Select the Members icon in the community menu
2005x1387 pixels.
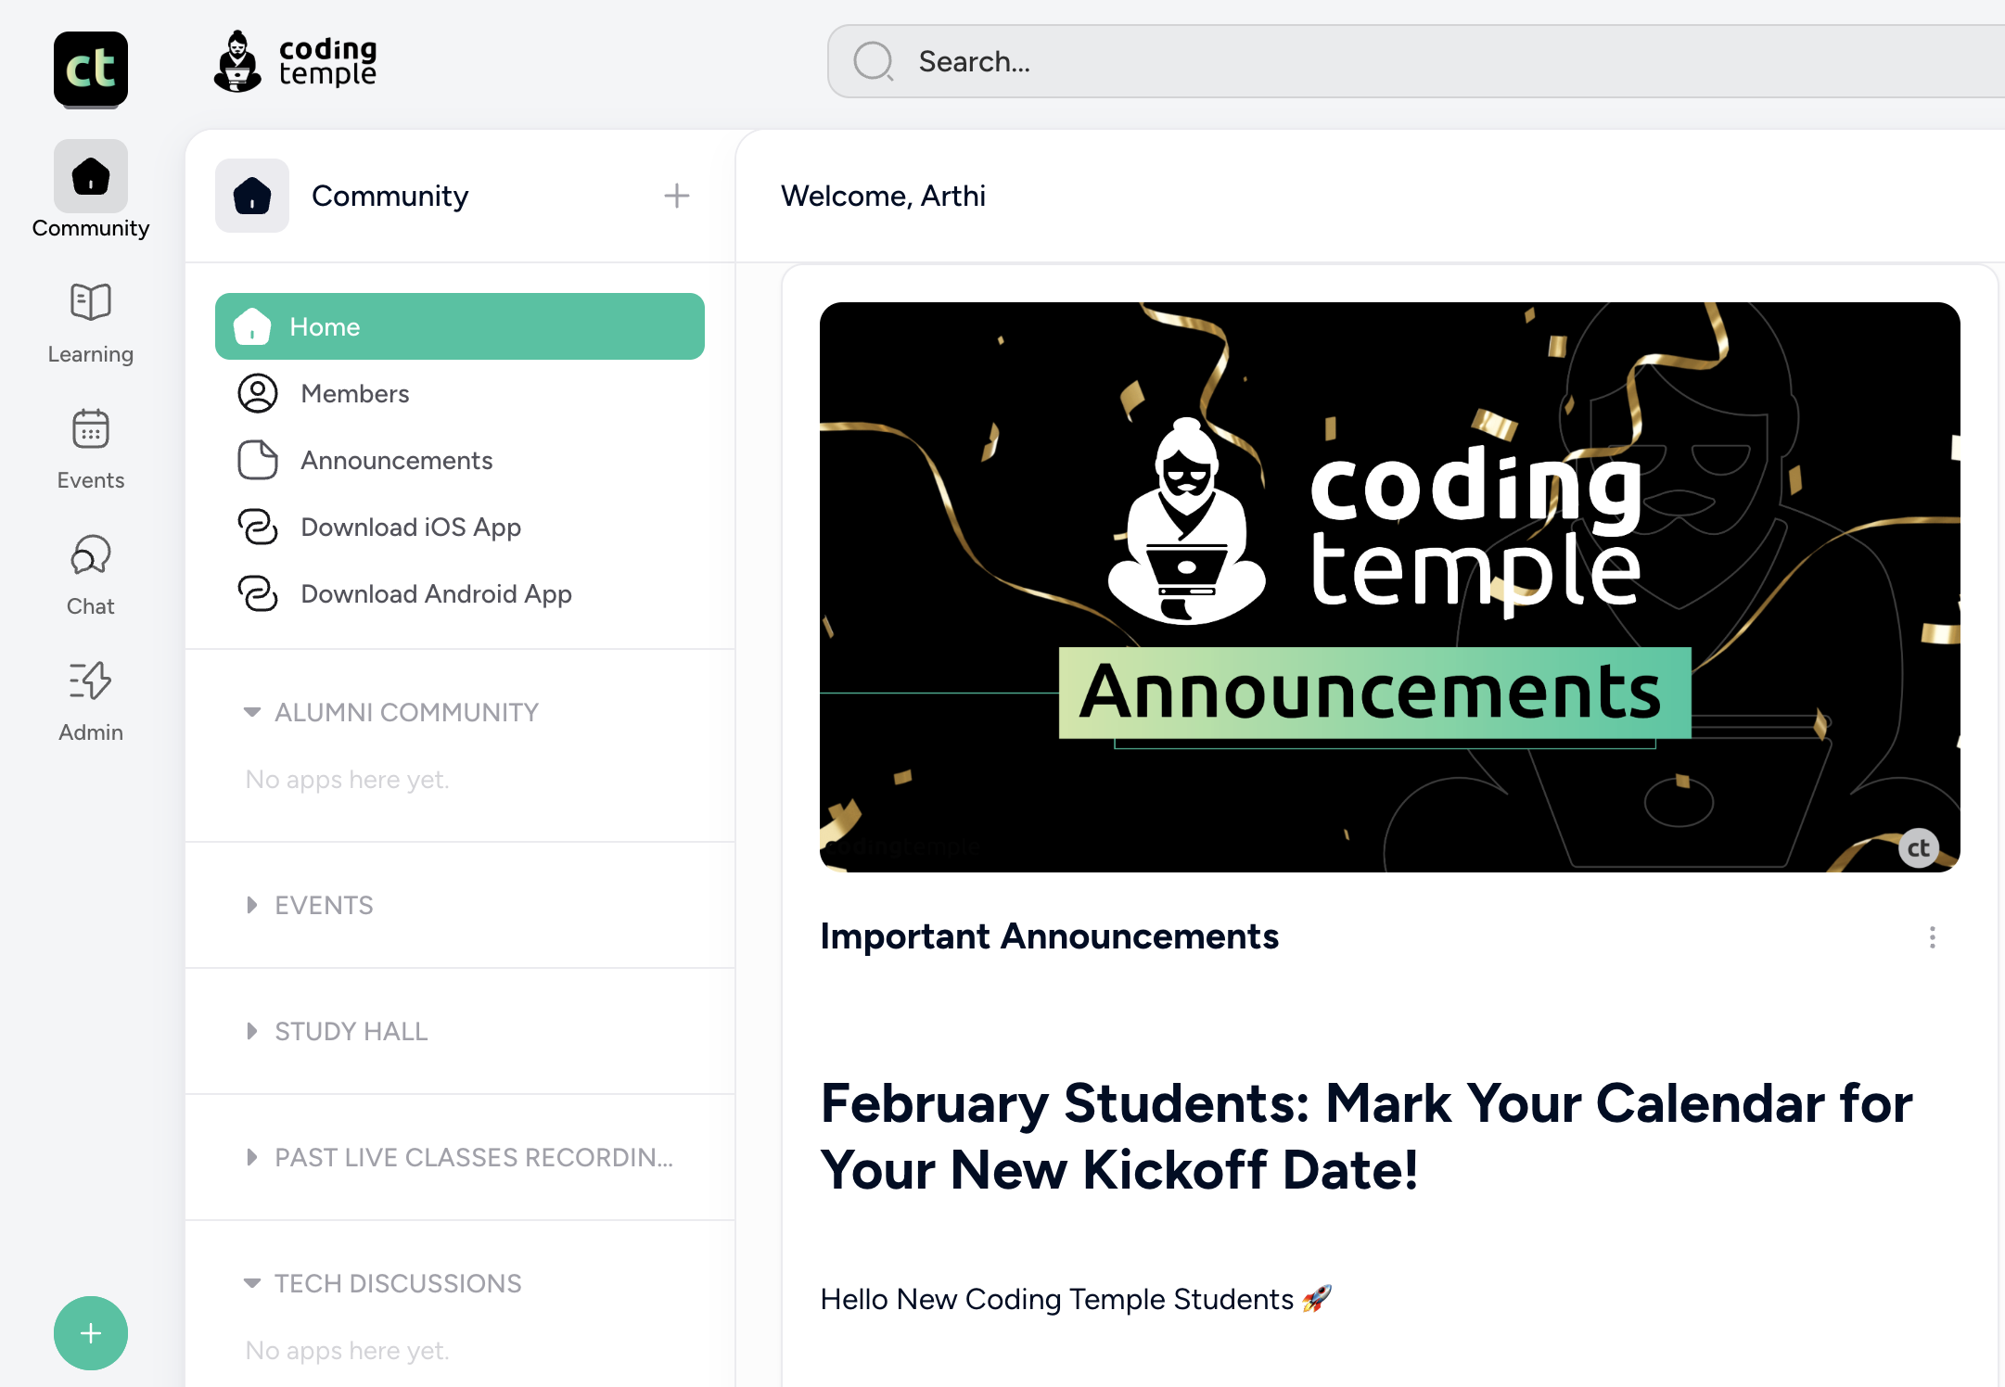pyautogui.click(x=258, y=393)
